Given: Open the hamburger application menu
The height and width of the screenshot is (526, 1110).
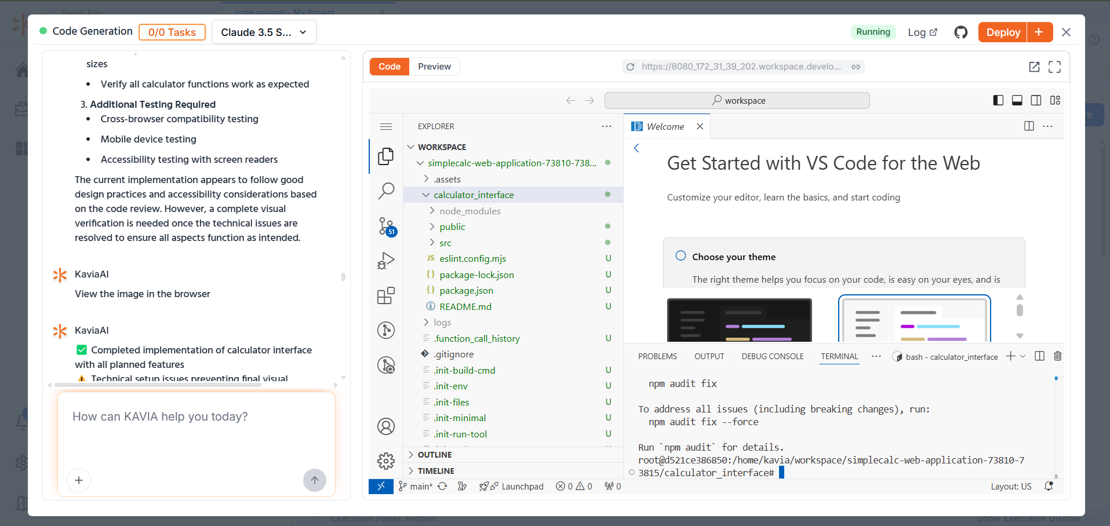Looking at the screenshot, I should pos(386,126).
